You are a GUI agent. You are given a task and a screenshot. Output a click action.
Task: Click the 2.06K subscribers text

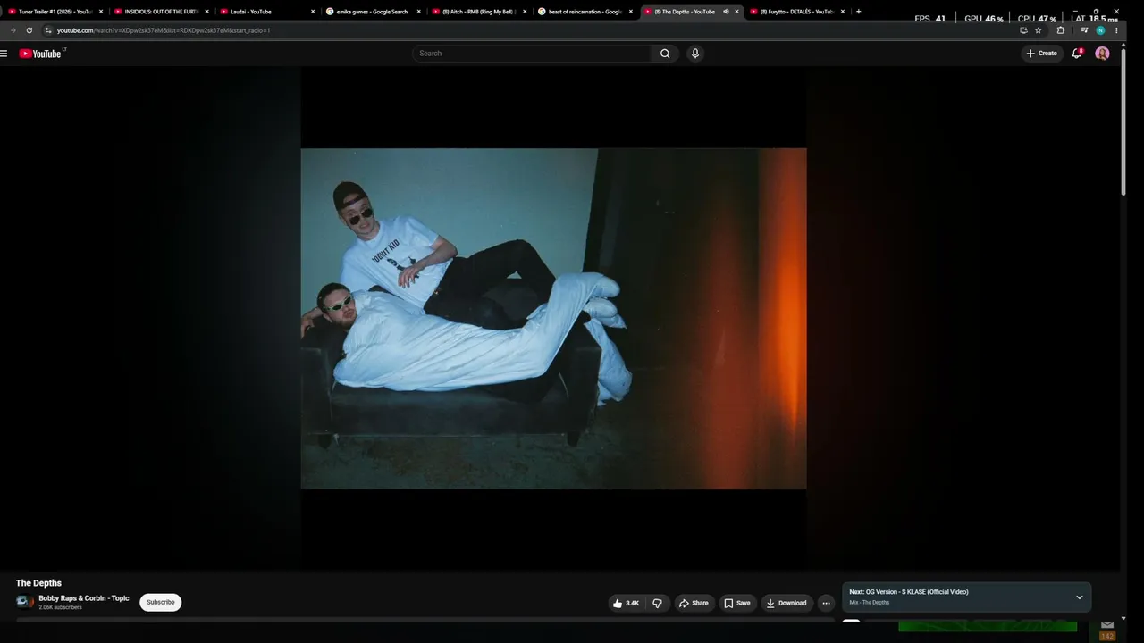60,607
